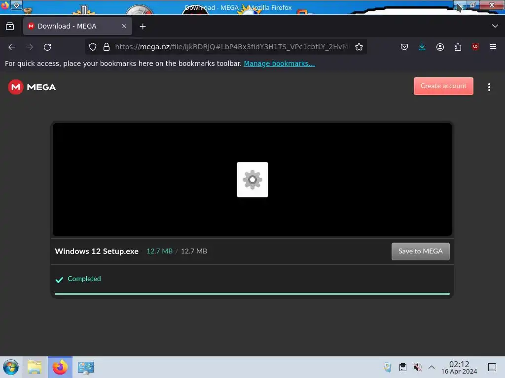This screenshot has height=378, width=505.
Task: Click the uBlock Origin extension icon
Action: [475, 47]
